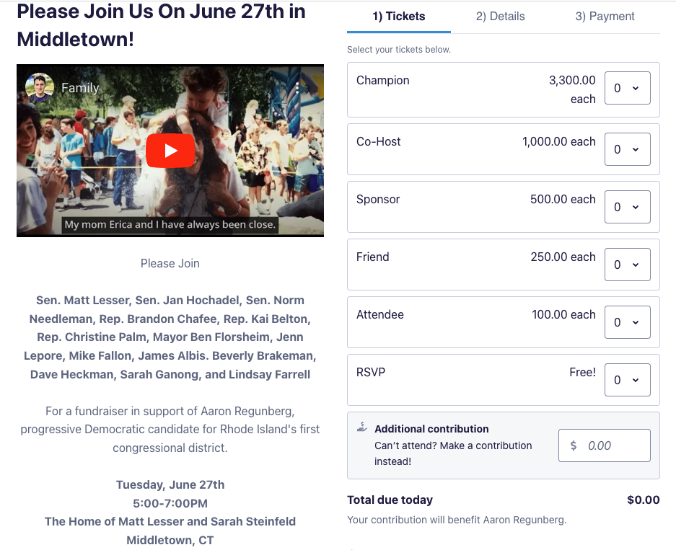Open the Payment tab
Screen dimensions: 676x550
(x=605, y=16)
